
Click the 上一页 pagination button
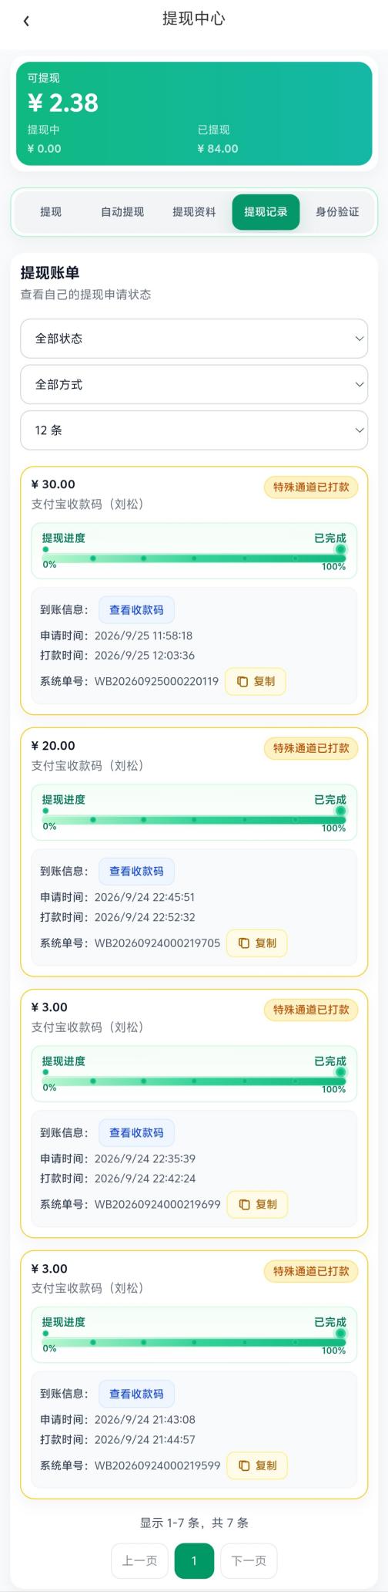point(139,1560)
